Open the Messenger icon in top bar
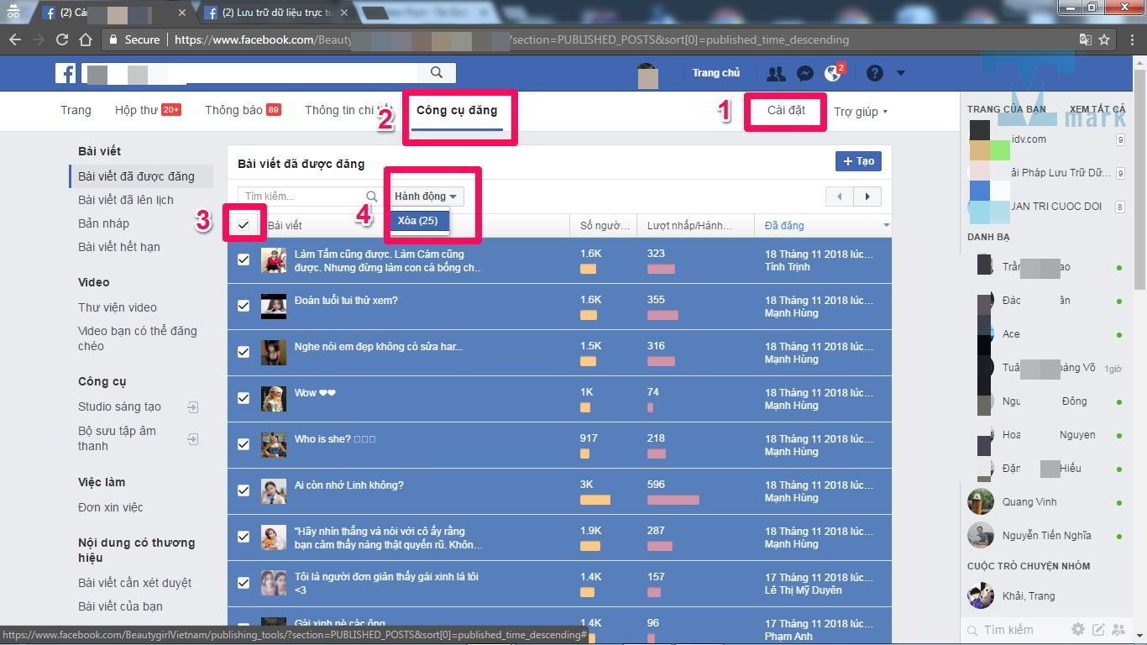Image resolution: width=1147 pixels, height=645 pixels. (804, 74)
